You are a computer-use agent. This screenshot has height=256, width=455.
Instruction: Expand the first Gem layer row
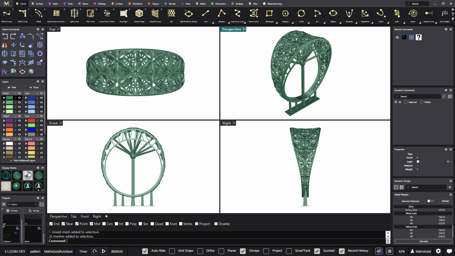(26, 98)
